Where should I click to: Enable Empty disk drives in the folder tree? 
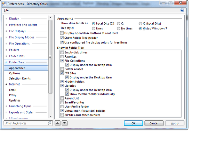pos(62,52)
